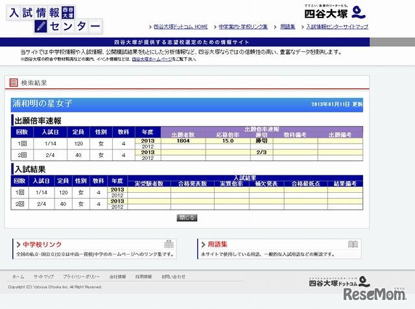415x309 pixels.
Task: Click the 合格発表数 column header
Action: coord(193,184)
